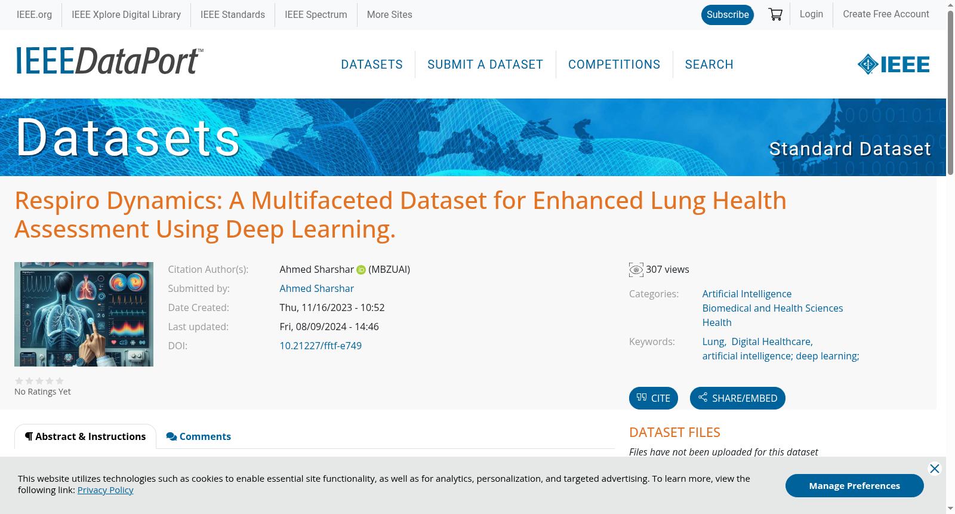Click the 'Fri, 08/09/2024 - 14:46' date
This screenshot has width=955, height=514.
(x=329, y=327)
